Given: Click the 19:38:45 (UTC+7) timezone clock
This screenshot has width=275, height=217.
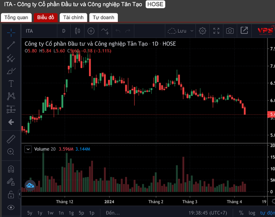Looking at the screenshot, I should (208, 213).
